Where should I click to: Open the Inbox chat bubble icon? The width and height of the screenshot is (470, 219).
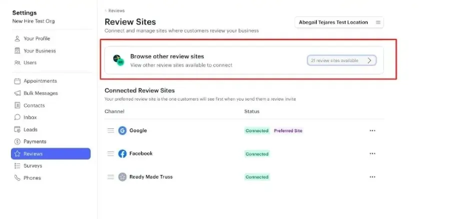18,117
